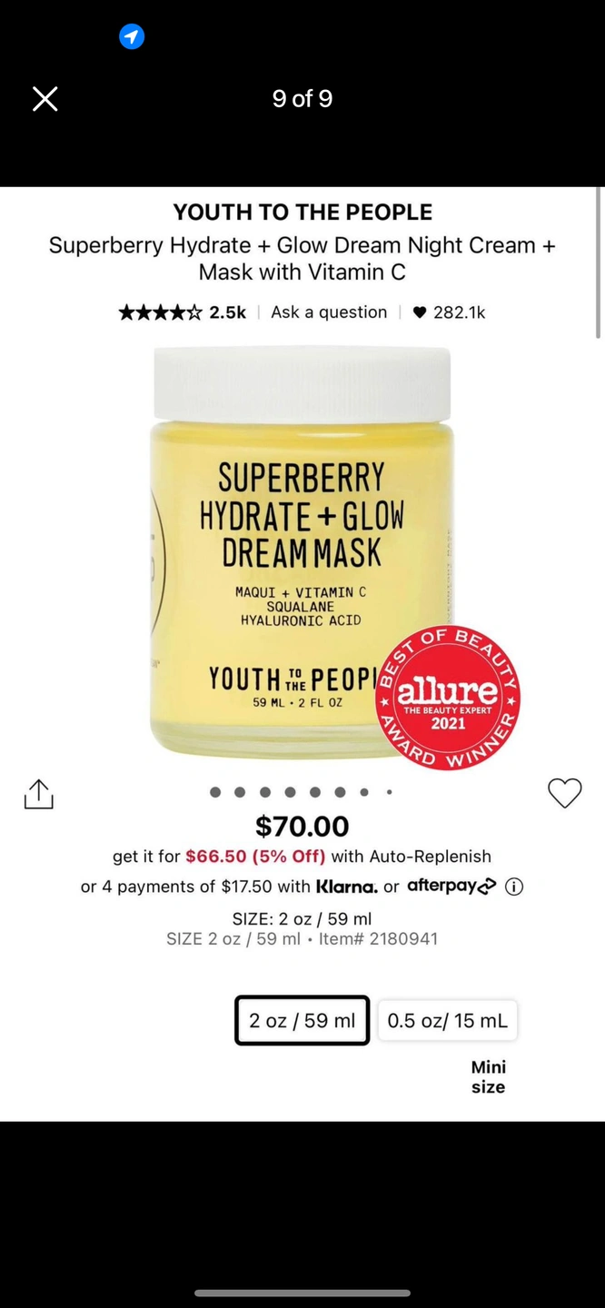Tap the blue location arrow indicator
This screenshot has width=605, height=1308.
(132, 36)
